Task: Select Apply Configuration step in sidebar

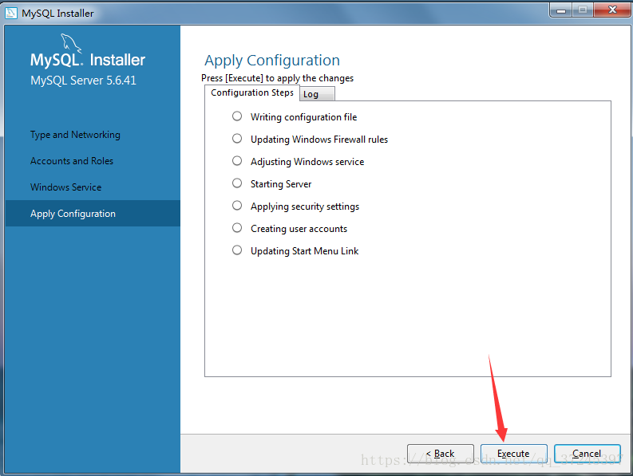Action: tap(93, 214)
